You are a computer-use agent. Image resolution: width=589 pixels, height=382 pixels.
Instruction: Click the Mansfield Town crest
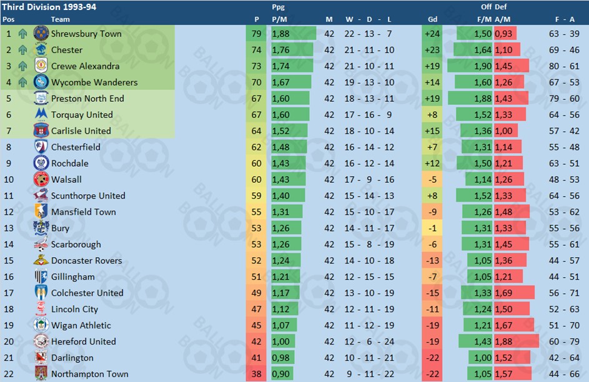click(x=41, y=211)
